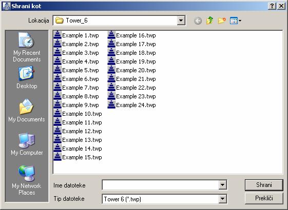Open My Recent Documents place
The width and height of the screenshot is (288, 210).
point(27,47)
